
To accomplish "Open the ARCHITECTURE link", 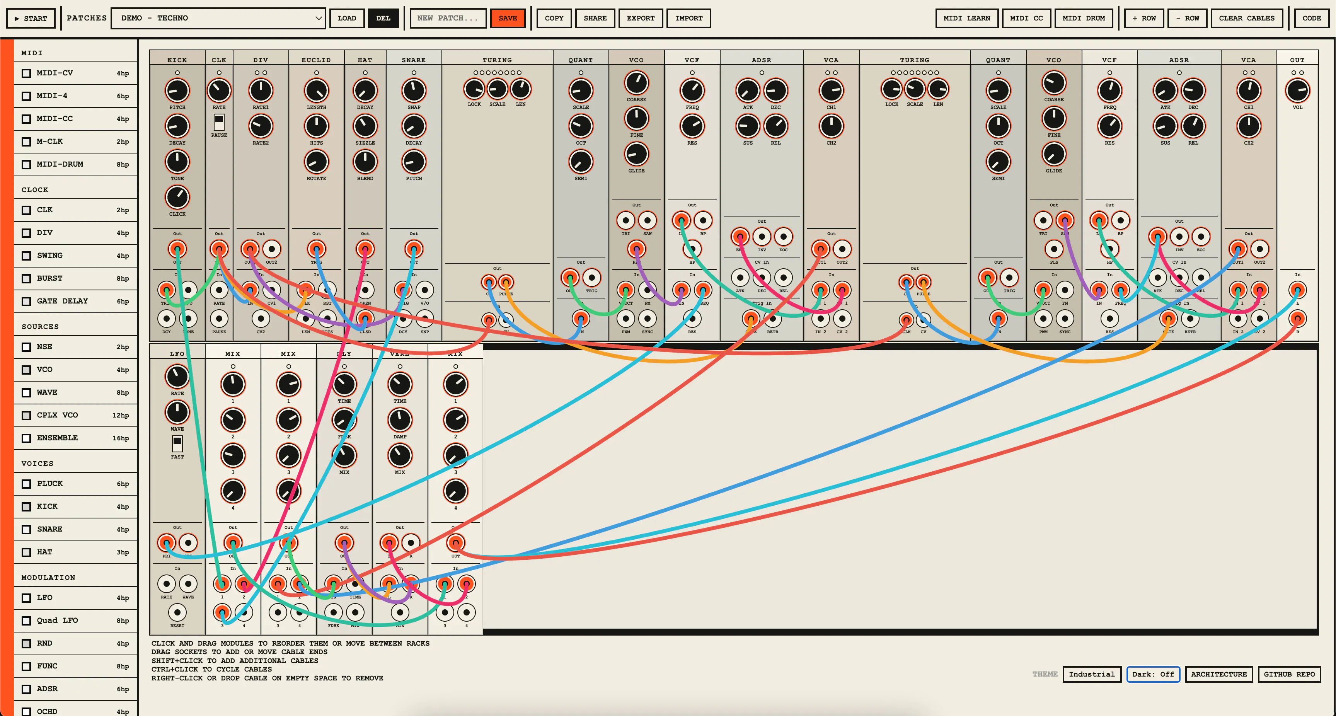I will (1219, 675).
